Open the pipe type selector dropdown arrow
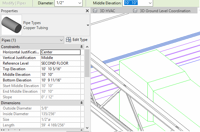The height and width of the screenshot is (132, 200). pos(88,25)
